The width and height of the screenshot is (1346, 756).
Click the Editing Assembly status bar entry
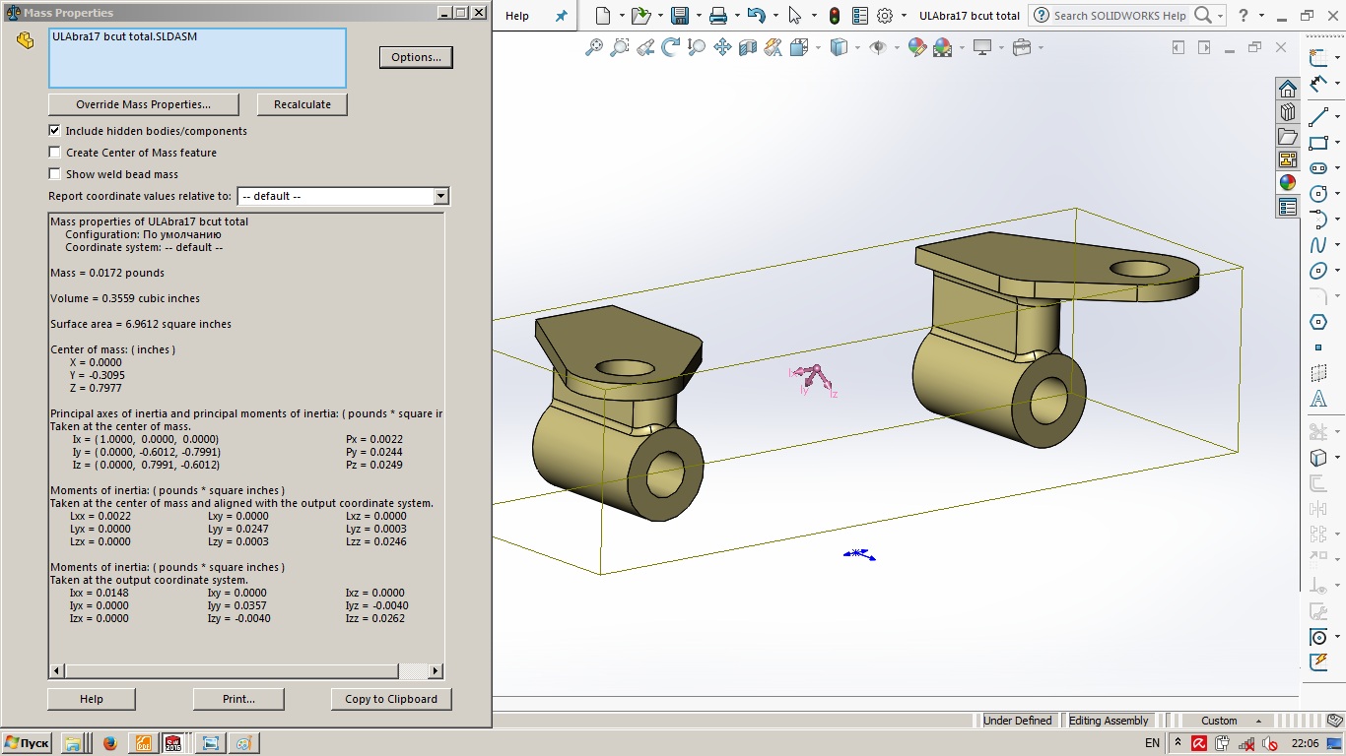pyautogui.click(x=1109, y=721)
